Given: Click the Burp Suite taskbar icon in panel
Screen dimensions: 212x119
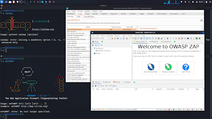Looking at the screenshot, I should (x=42, y=2).
